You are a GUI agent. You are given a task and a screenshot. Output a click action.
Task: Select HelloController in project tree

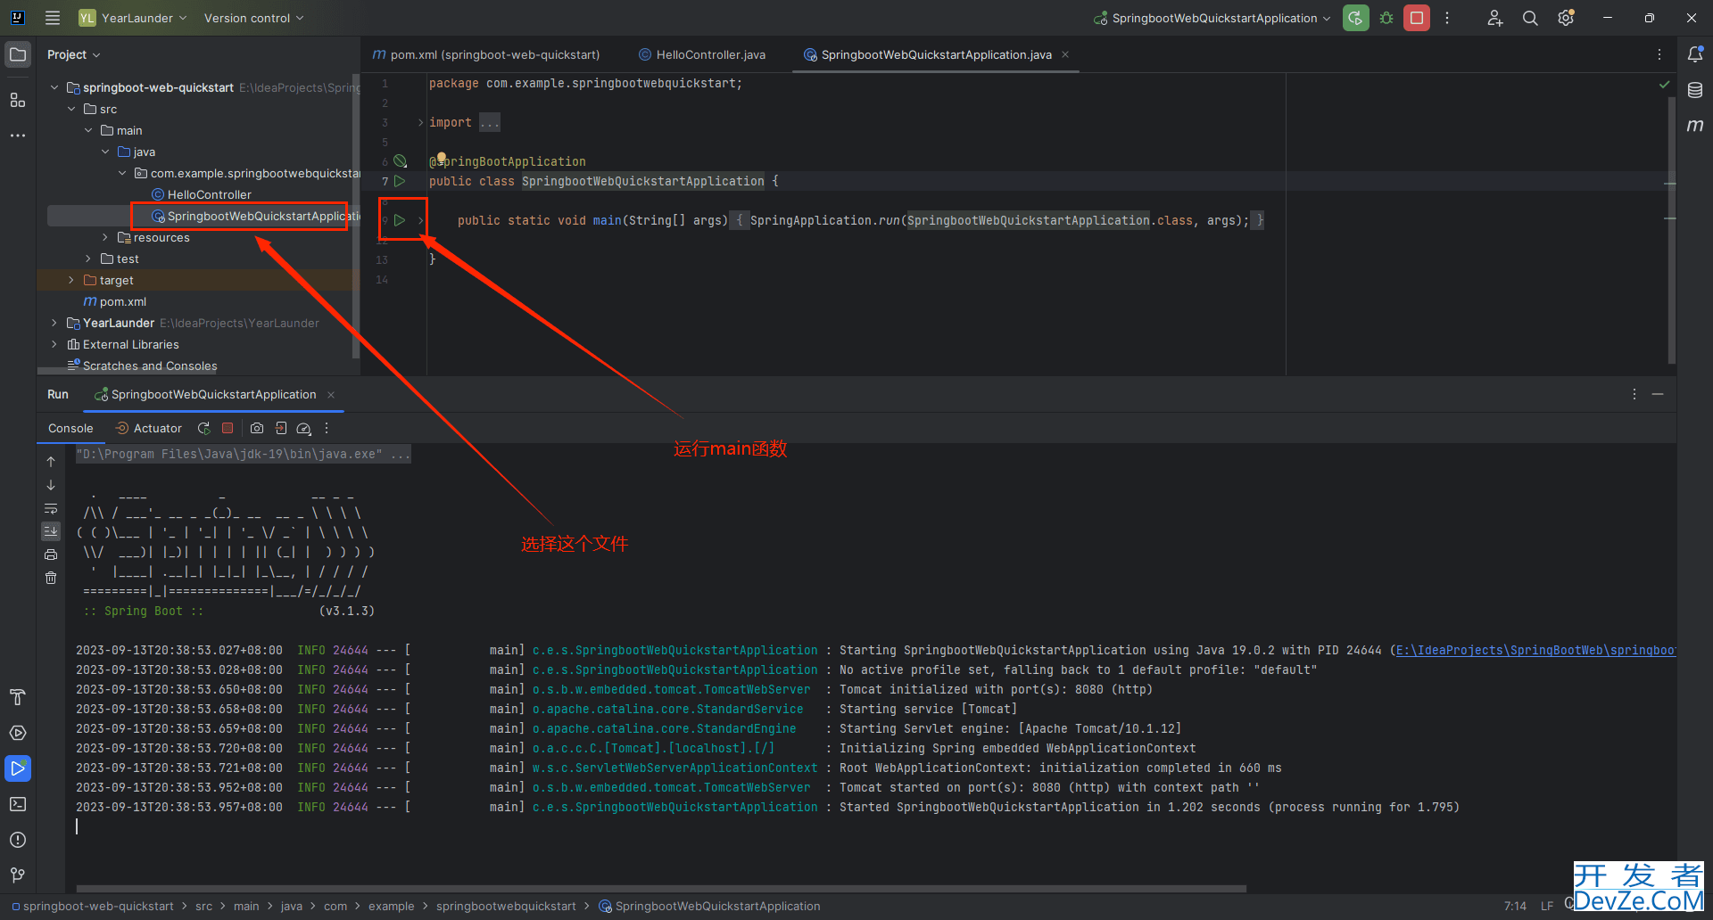(x=202, y=194)
